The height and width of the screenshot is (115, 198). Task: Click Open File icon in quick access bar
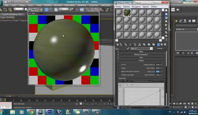(x=9, y=2)
